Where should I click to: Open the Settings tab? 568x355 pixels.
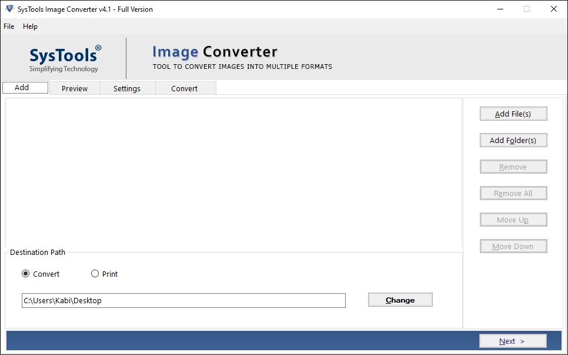click(127, 88)
